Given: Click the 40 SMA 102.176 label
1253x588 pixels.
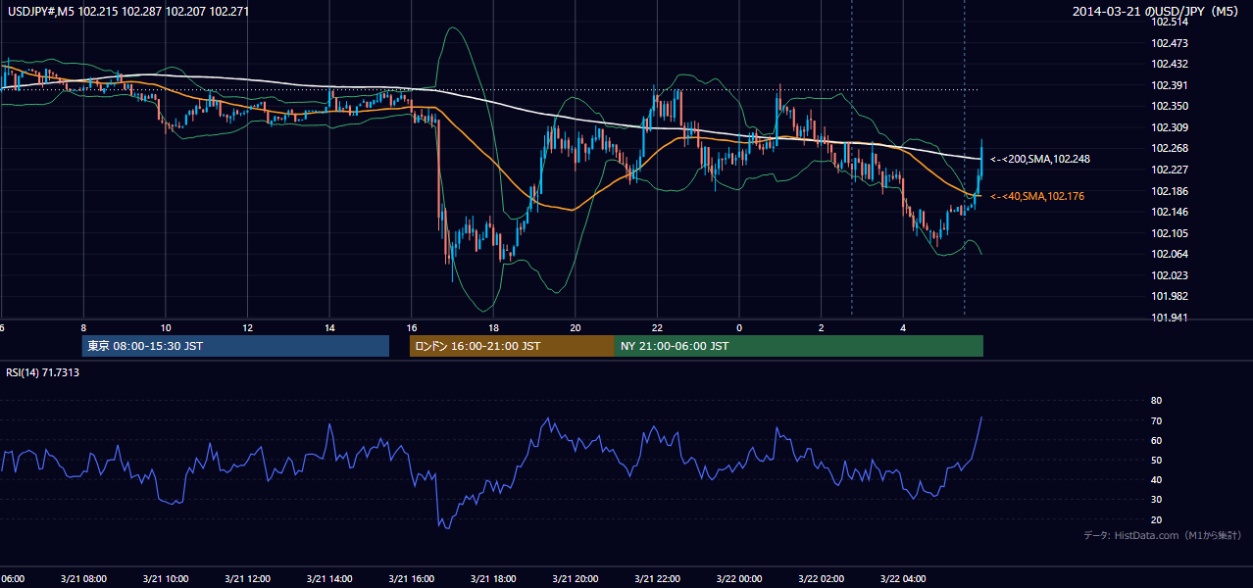Looking at the screenshot, I should 1037,197.
